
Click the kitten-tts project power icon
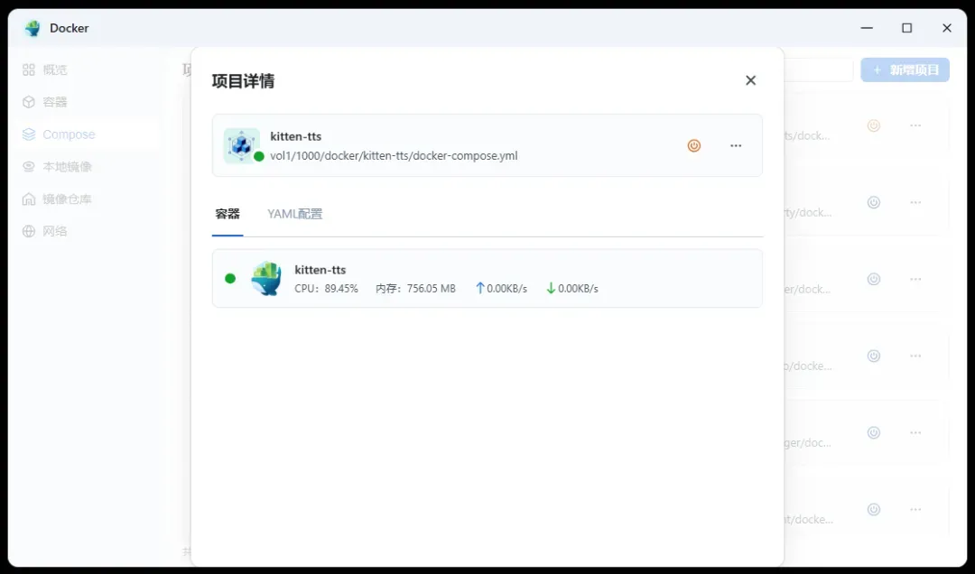(x=693, y=145)
